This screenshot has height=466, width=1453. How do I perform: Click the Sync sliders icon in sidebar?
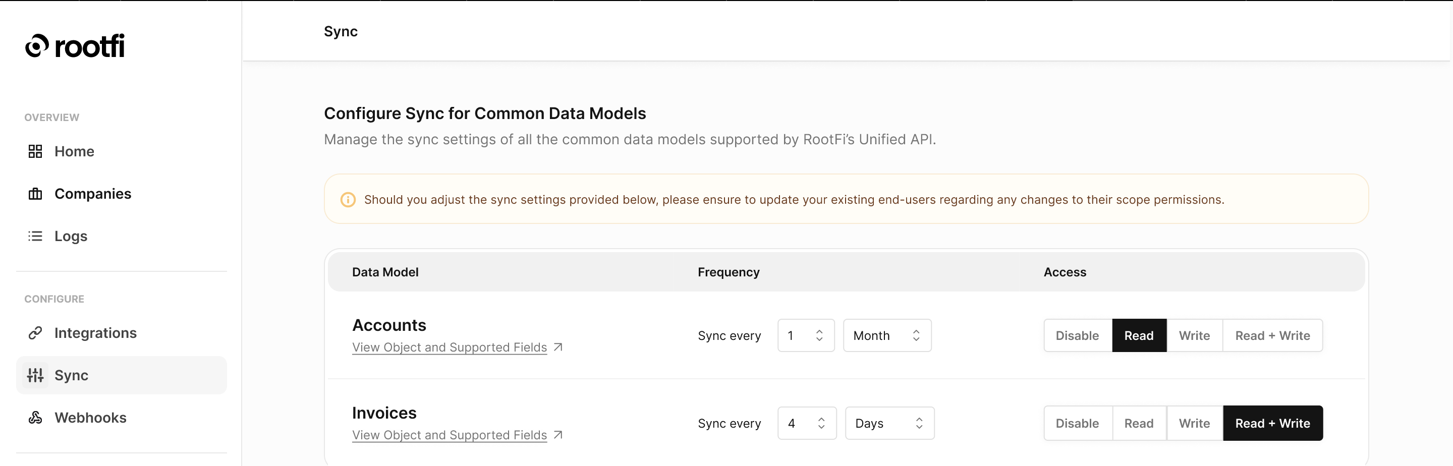[35, 375]
